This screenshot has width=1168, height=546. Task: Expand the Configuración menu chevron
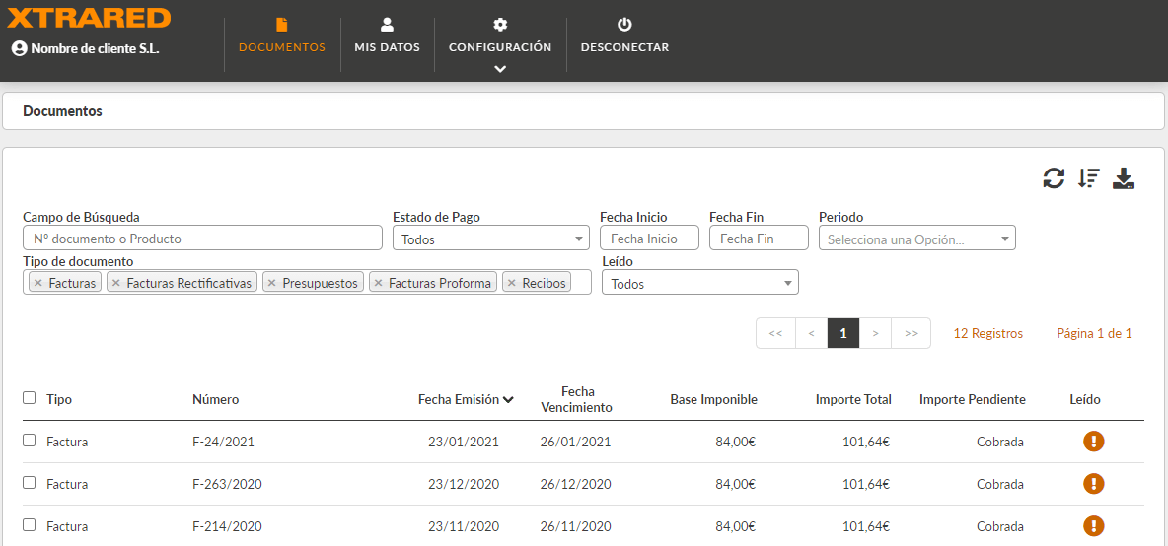tap(500, 68)
